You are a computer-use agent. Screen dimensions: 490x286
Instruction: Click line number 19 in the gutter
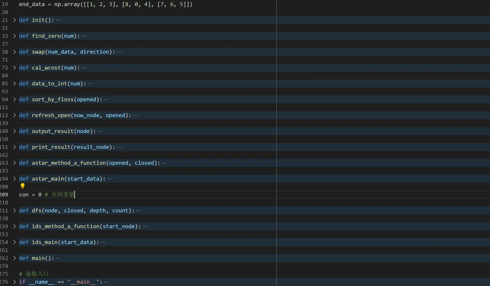(5, 4)
